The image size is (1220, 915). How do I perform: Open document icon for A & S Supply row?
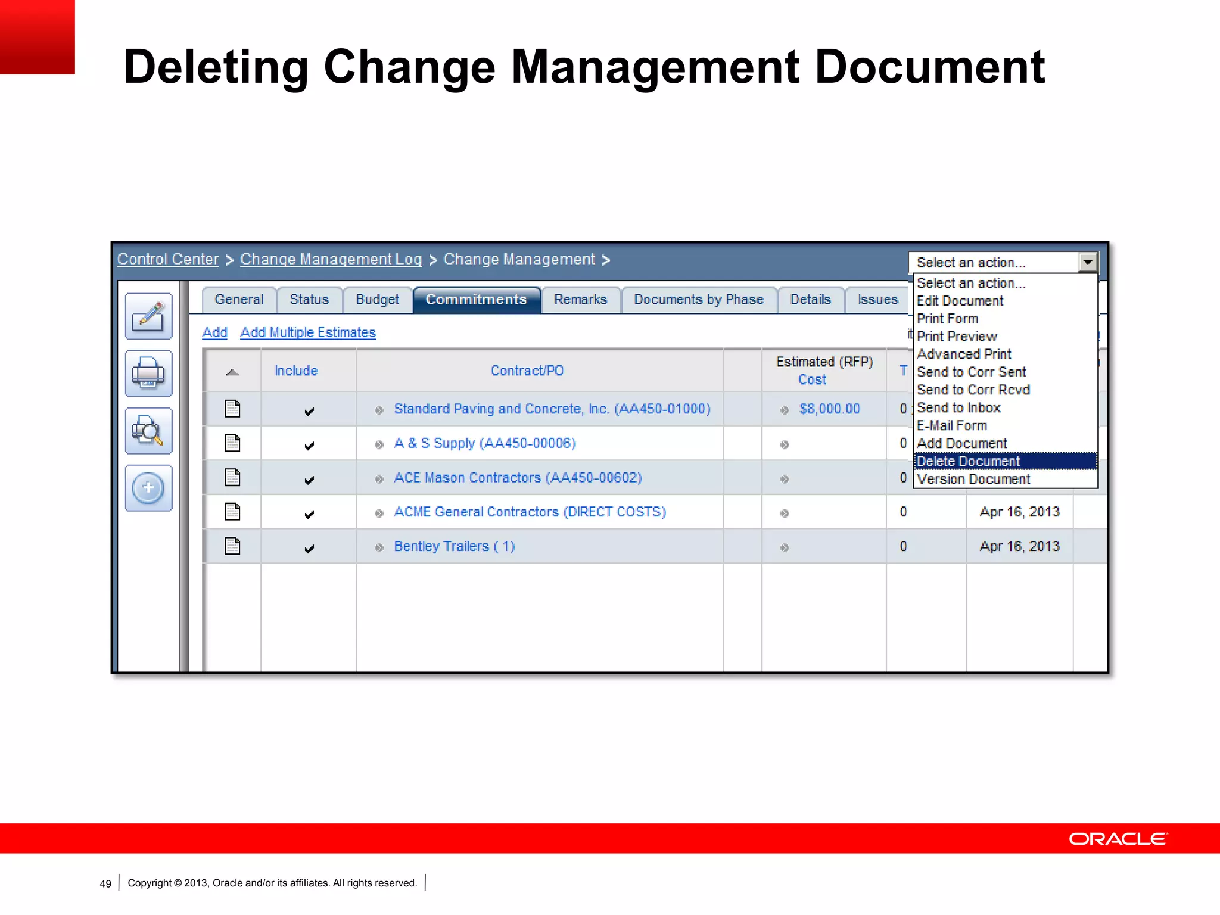[232, 443]
